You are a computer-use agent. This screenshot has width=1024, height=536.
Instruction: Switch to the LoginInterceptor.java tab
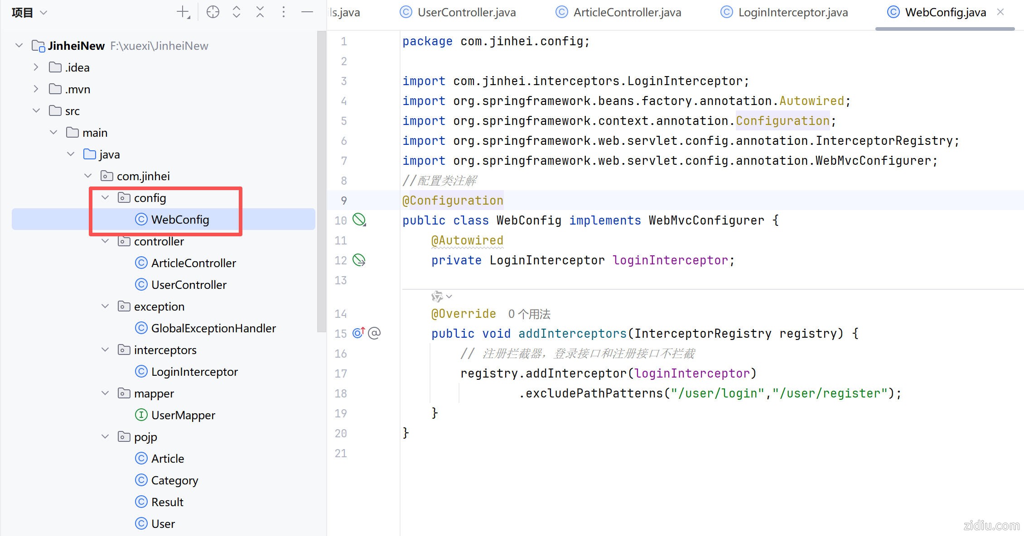[x=792, y=12]
